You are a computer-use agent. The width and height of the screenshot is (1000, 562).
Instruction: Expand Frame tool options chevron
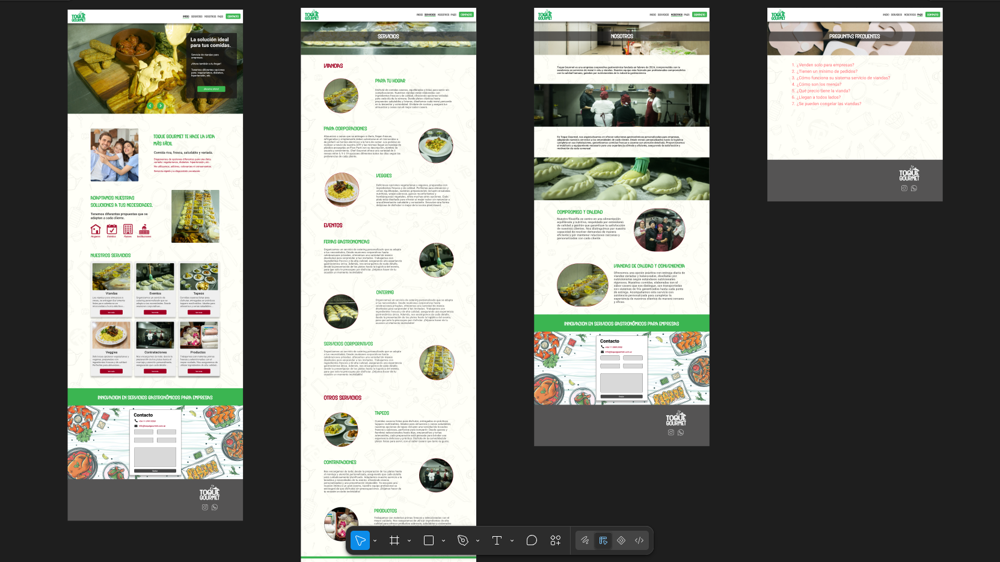tap(410, 541)
